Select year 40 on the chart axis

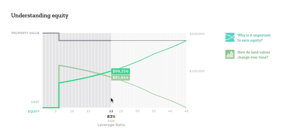tap(170, 111)
